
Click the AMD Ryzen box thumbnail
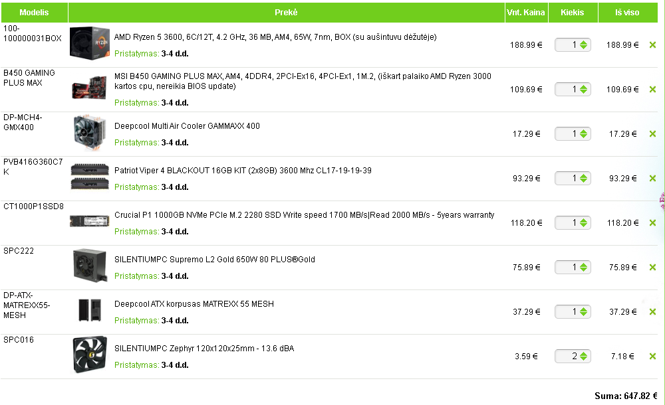pyautogui.click(x=90, y=43)
